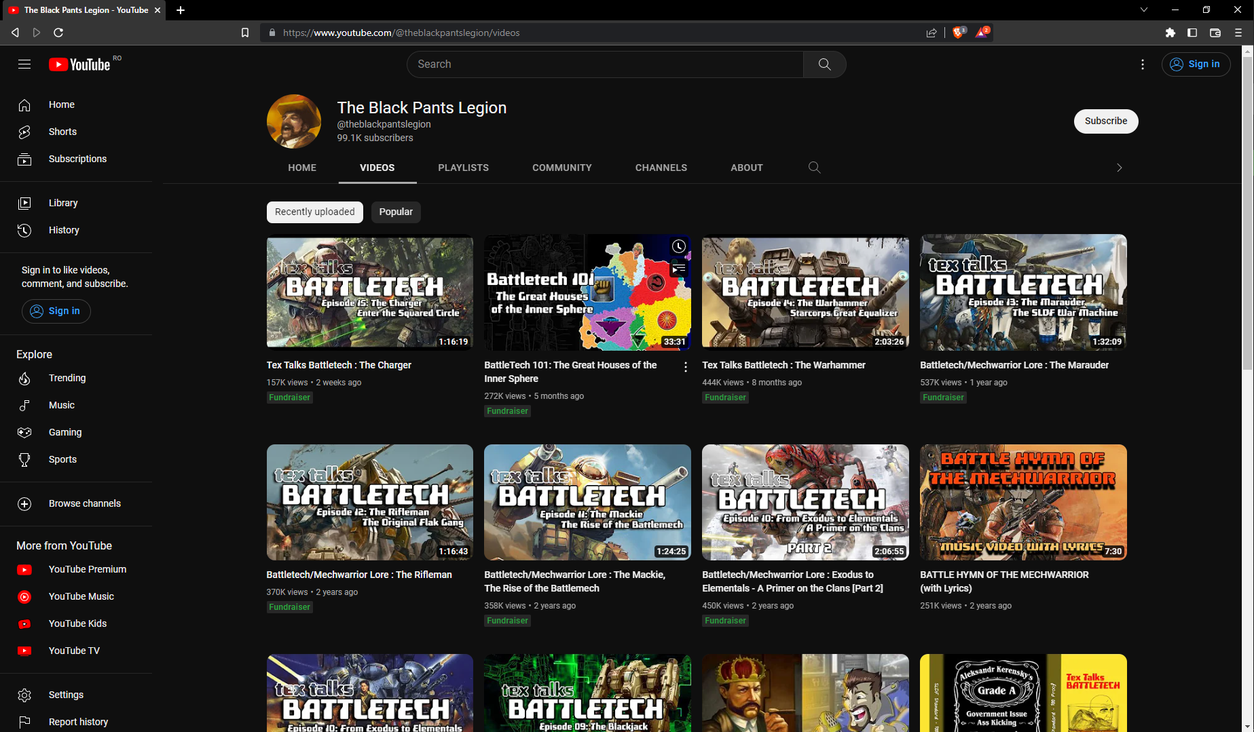
Task: Open Episode 11 The Mackie thumbnail
Action: tap(587, 502)
